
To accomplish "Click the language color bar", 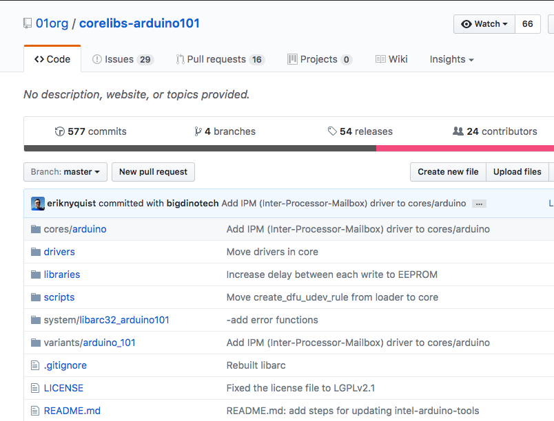I will tap(276, 148).
